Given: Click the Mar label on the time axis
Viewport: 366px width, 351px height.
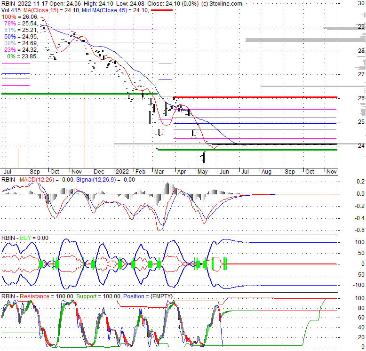Looking at the screenshot, I should pos(159,172).
